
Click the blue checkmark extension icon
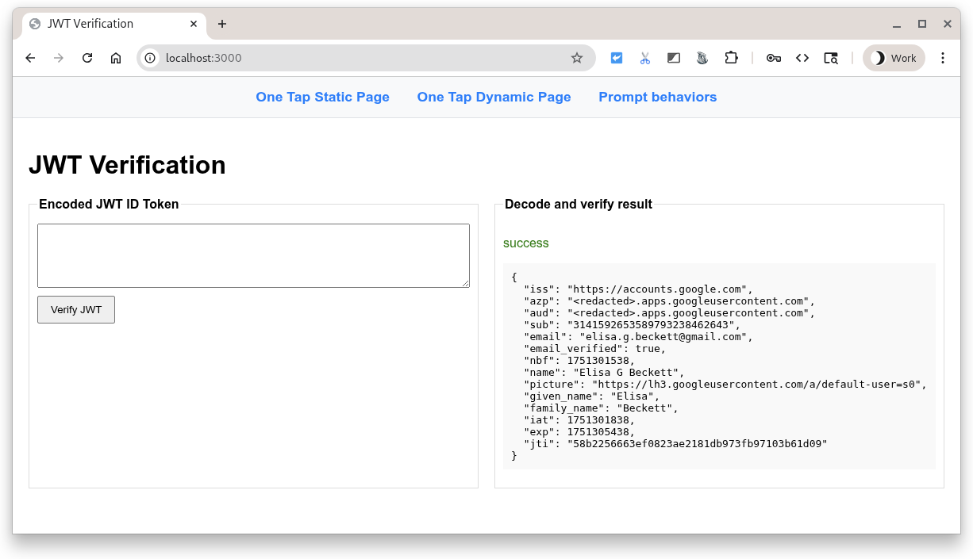click(x=617, y=58)
